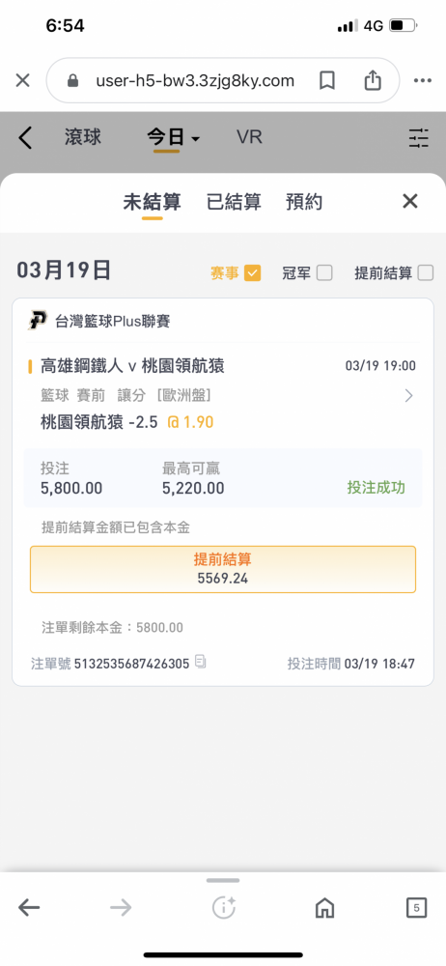The height and width of the screenshot is (966, 446).
Task: Tap the 提前結算 5569.24 button
Action: point(223,569)
